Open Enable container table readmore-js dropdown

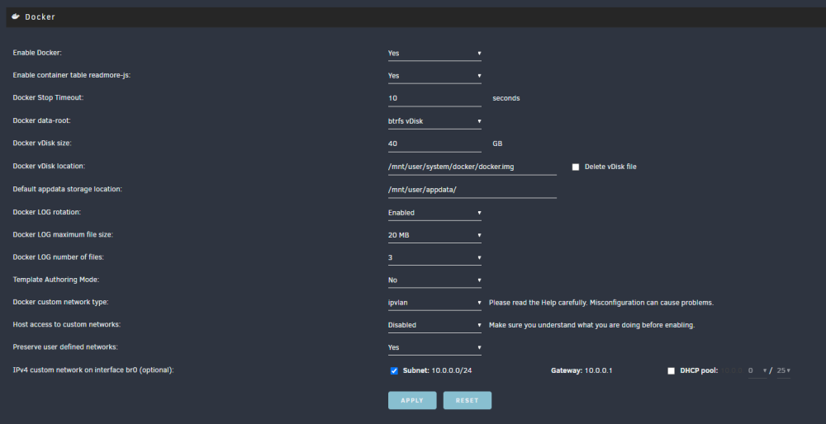[x=434, y=76]
